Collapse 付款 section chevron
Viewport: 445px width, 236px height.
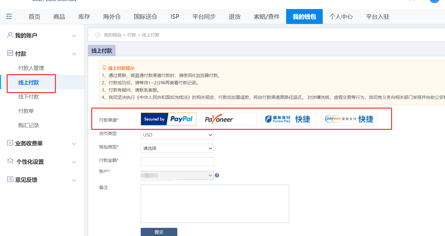[x=74, y=54]
